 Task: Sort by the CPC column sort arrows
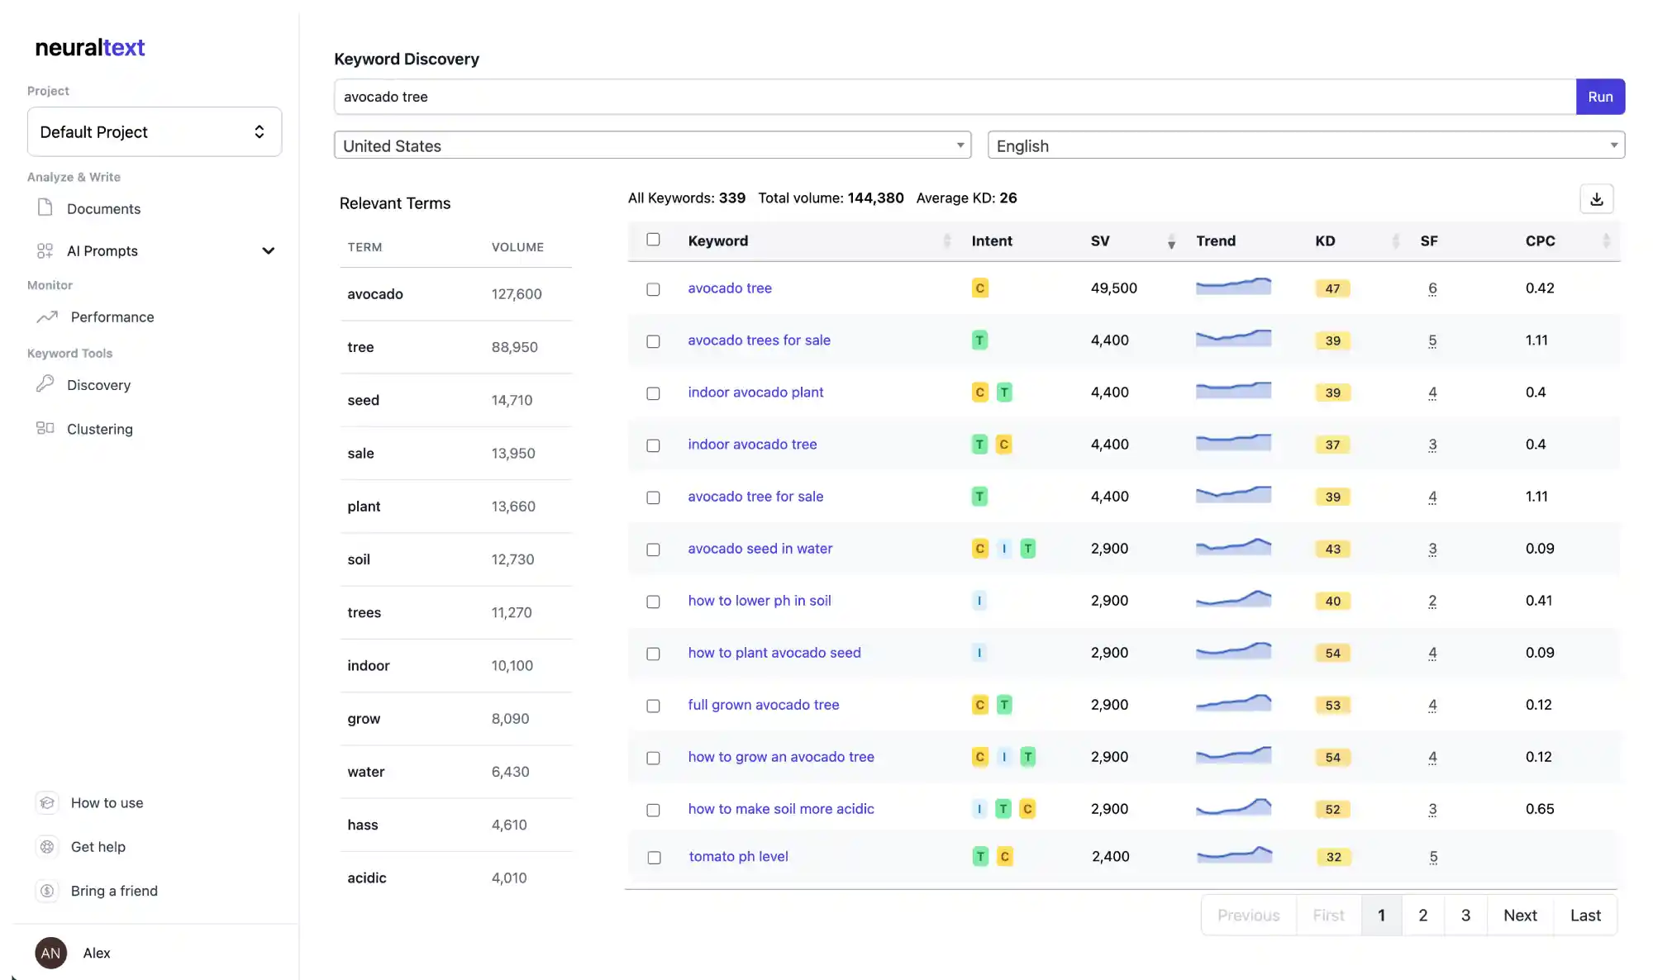coord(1606,240)
